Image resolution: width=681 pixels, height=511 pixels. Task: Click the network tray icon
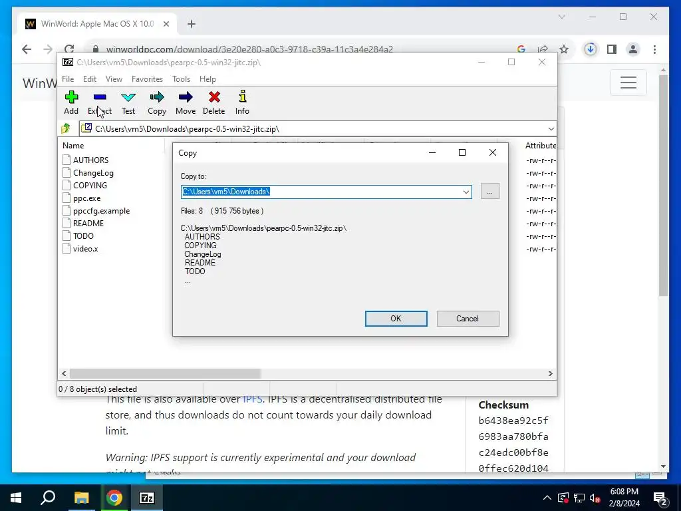coord(579,498)
